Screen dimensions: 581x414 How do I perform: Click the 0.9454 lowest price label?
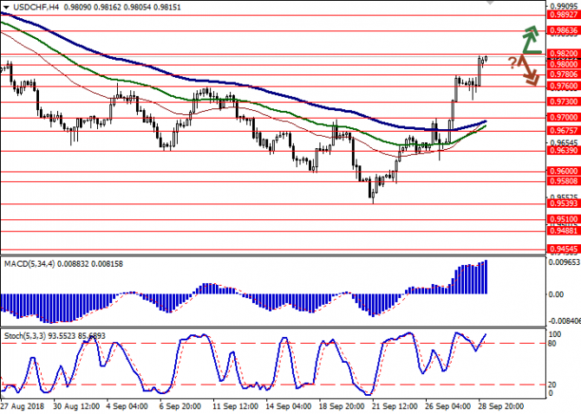561,249
